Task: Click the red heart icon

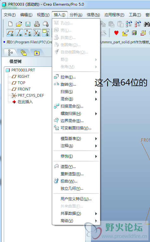Action: pyautogui.click(x=116, y=33)
